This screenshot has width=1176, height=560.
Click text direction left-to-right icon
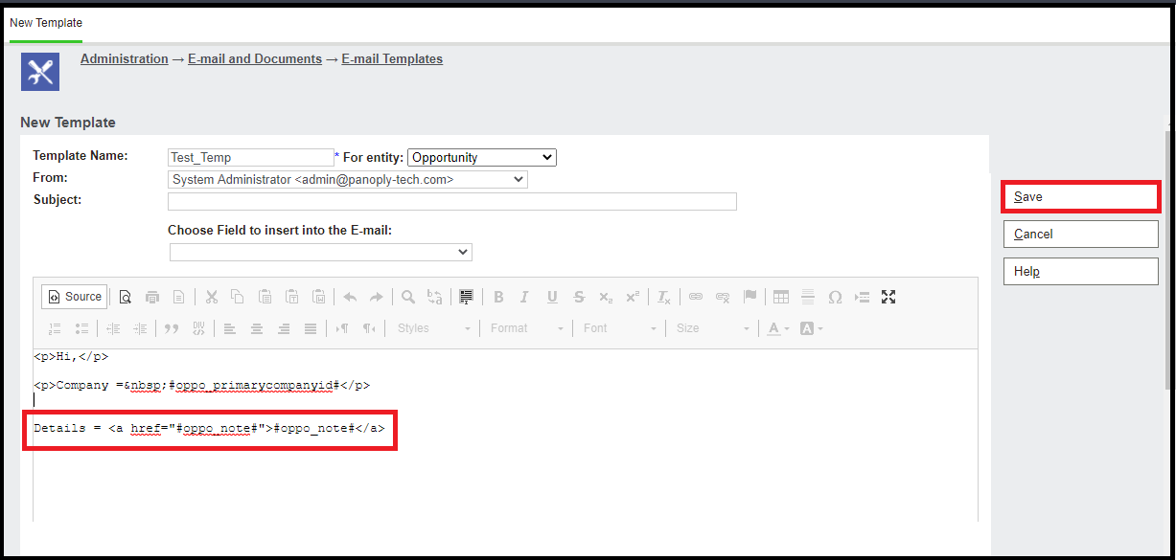tap(342, 328)
